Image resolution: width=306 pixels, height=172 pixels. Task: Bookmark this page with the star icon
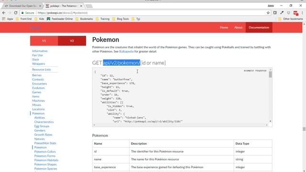pos(268,13)
